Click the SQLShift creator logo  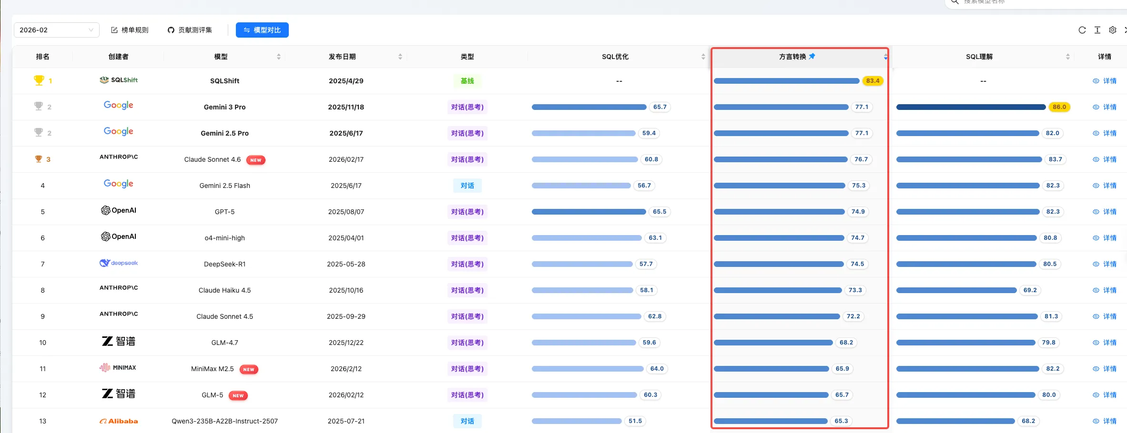pos(119,80)
